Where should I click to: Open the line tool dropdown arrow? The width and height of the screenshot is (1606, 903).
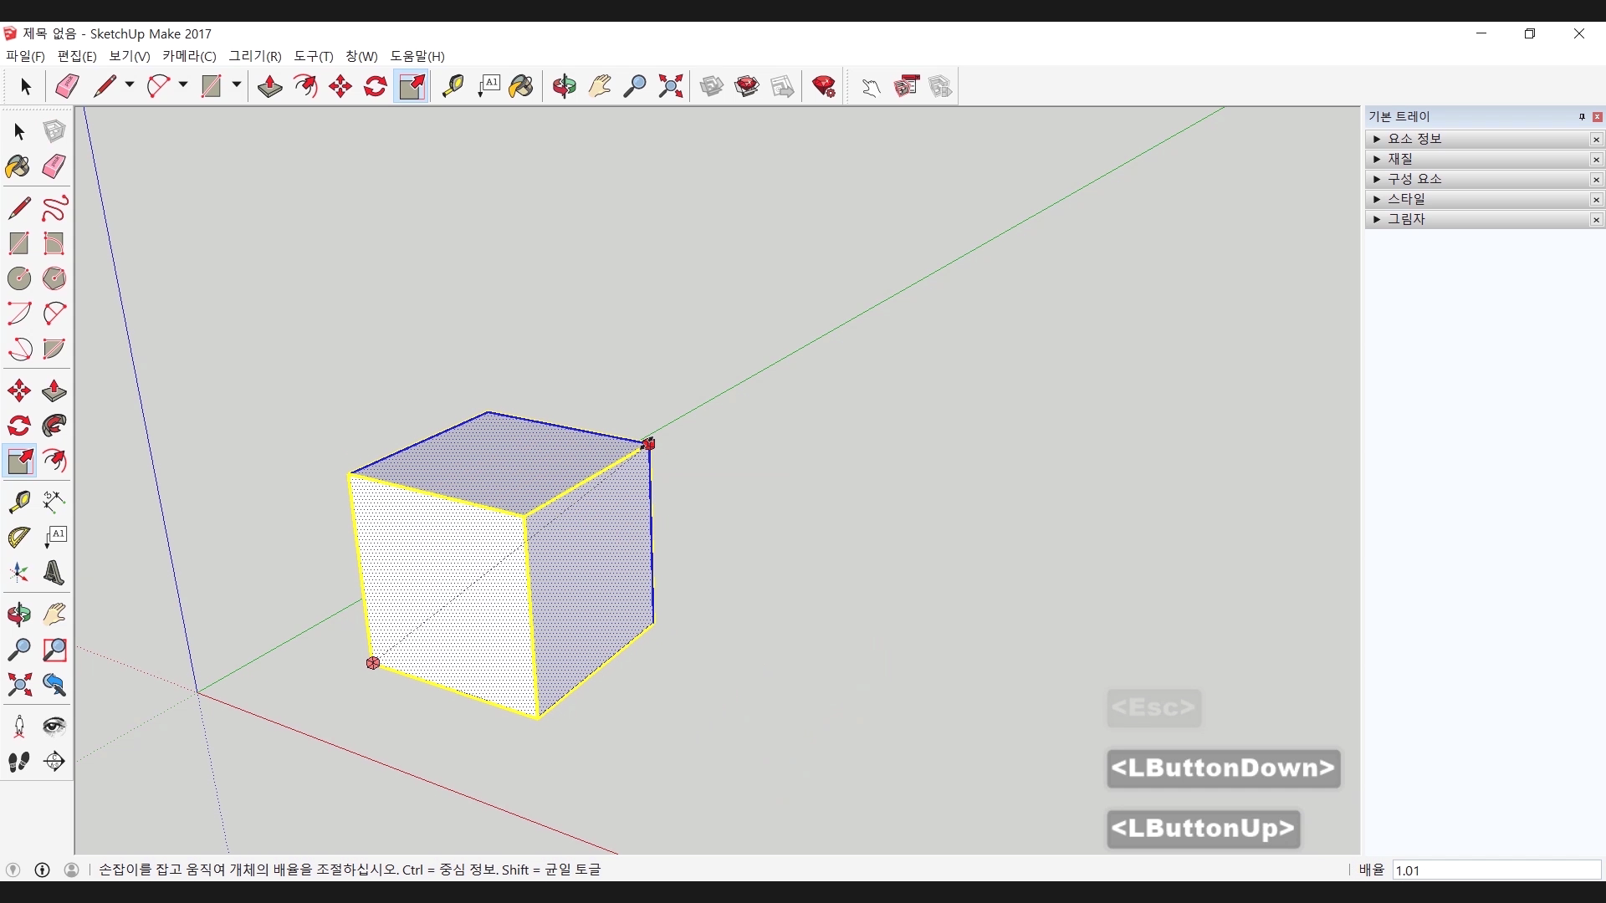(130, 85)
